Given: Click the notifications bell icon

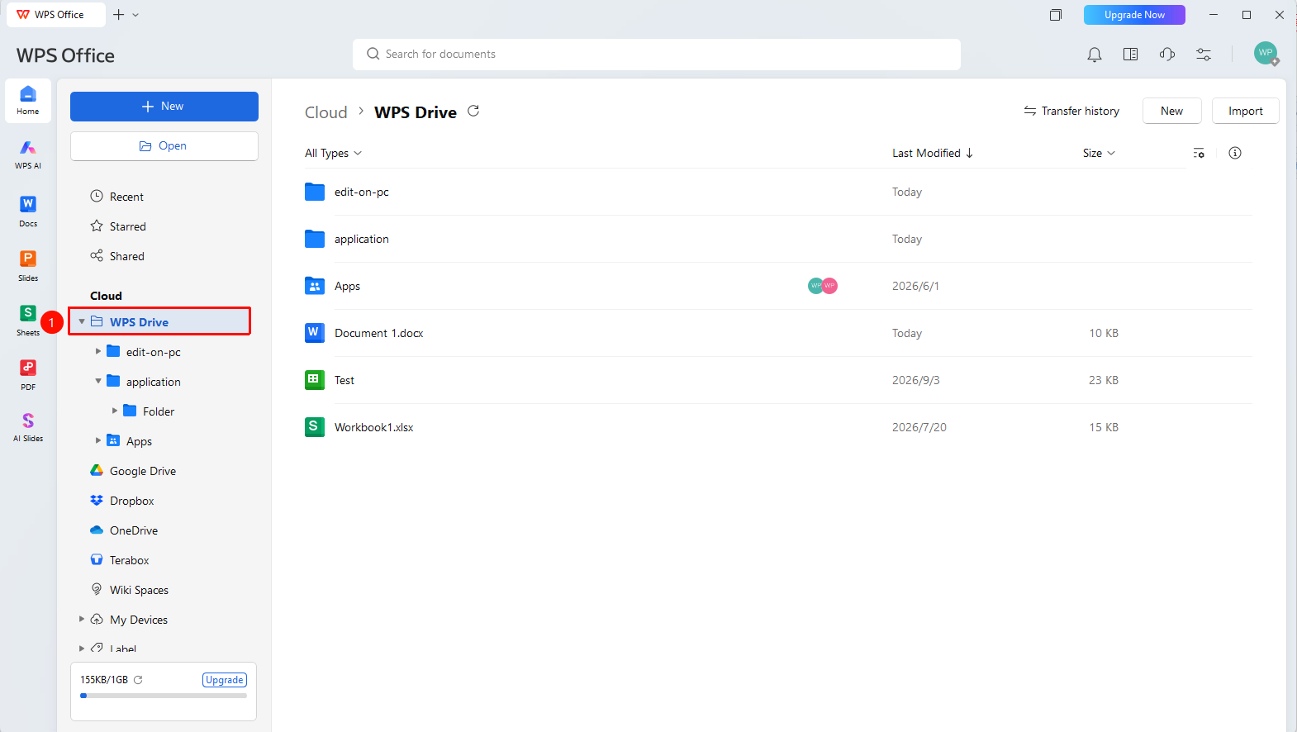Looking at the screenshot, I should 1095,55.
